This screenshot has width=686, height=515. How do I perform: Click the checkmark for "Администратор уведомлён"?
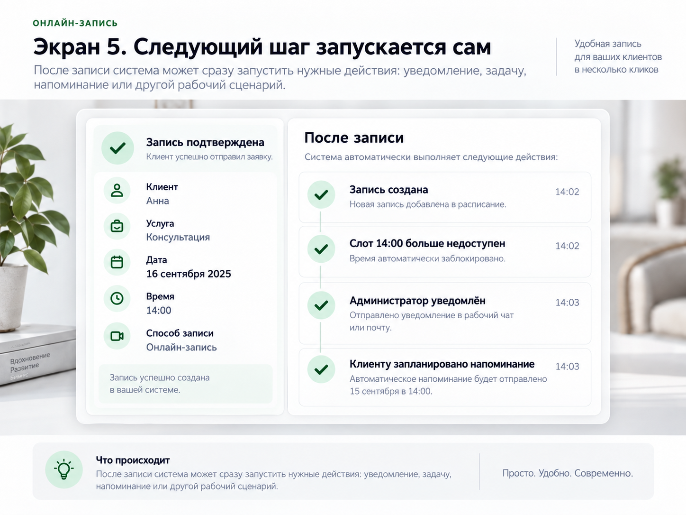(321, 305)
